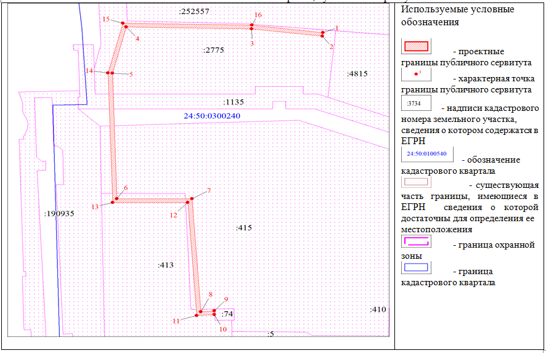Click parcel label :415
The width and height of the screenshot is (546, 353).
point(244,228)
